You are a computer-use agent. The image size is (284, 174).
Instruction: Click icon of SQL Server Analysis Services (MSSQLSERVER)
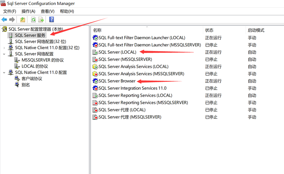pos(95,74)
